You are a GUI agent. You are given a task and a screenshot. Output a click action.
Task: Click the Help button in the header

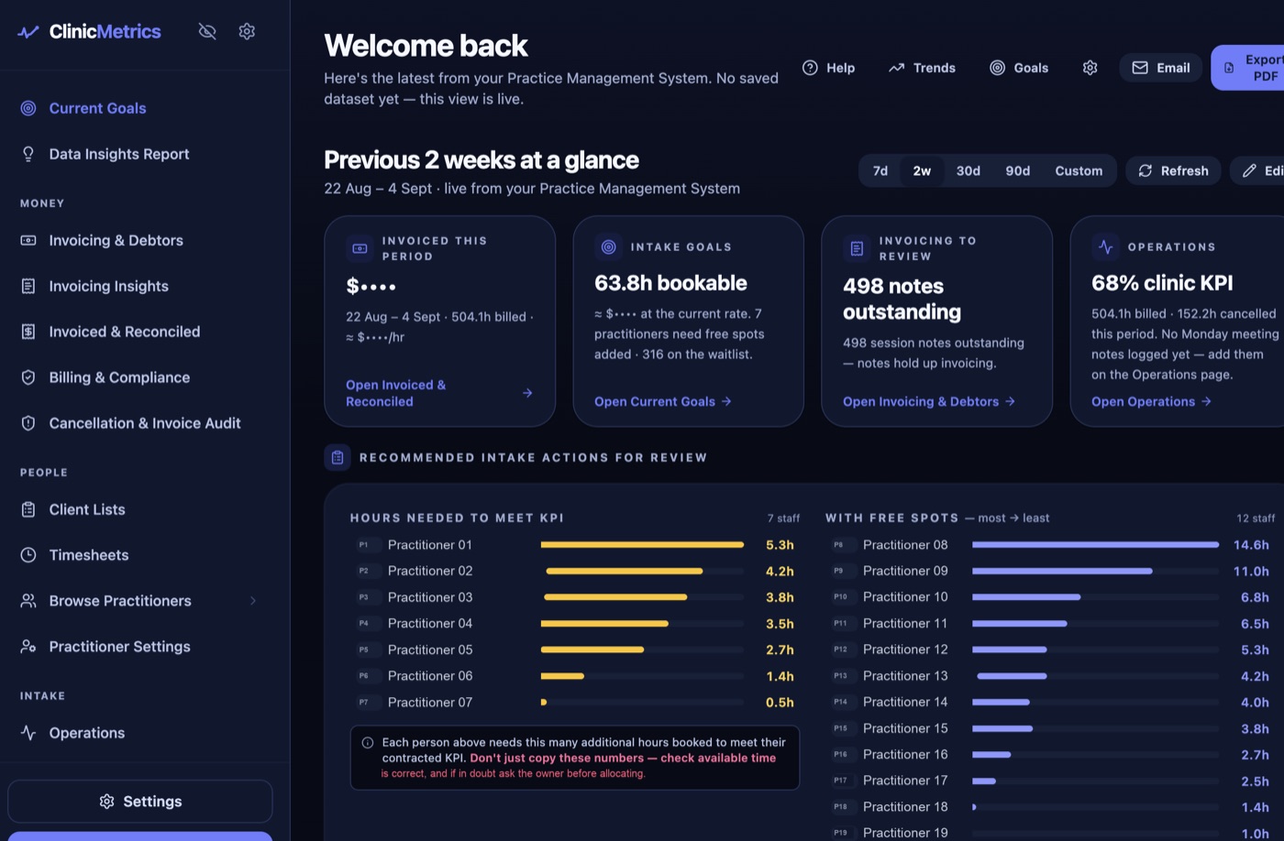tap(828, 68)
